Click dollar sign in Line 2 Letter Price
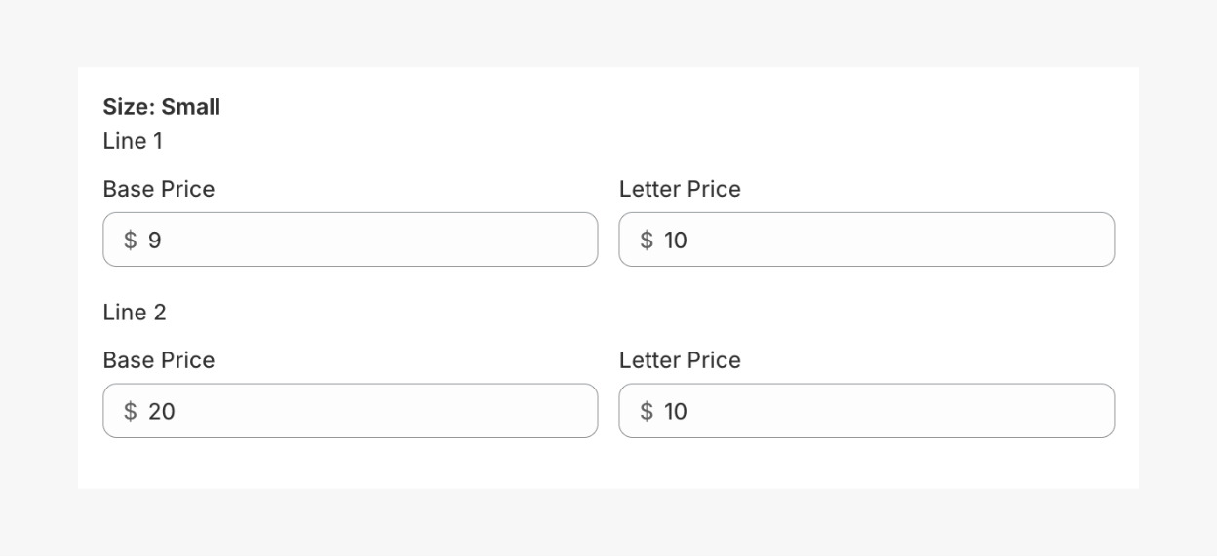Viewport: 1217px width, 556px height. 647,412
